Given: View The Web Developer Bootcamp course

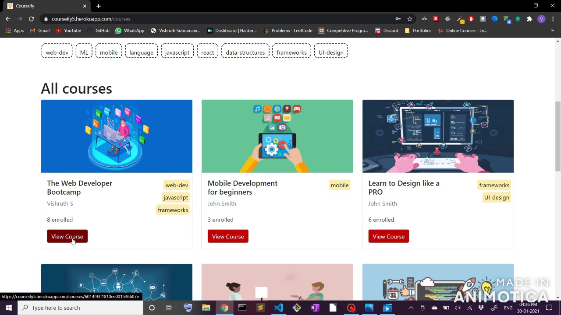Looking at the screenshot, I should point(67,237).
